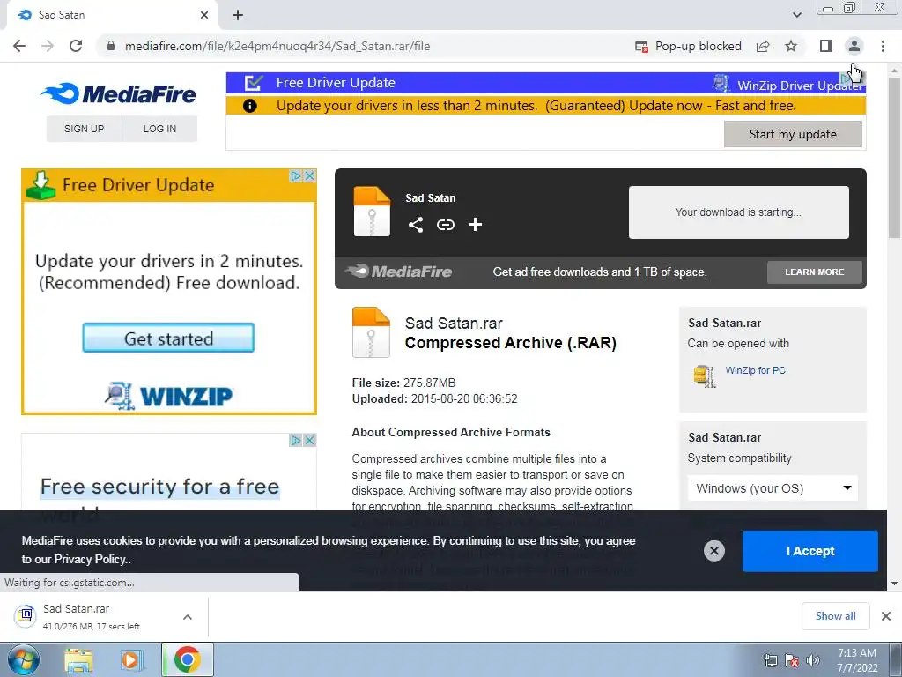The image size is (902, 677).
Task: Click 'Compressed Archive (.RAR)' heading
Action: (x=510, y=343)
